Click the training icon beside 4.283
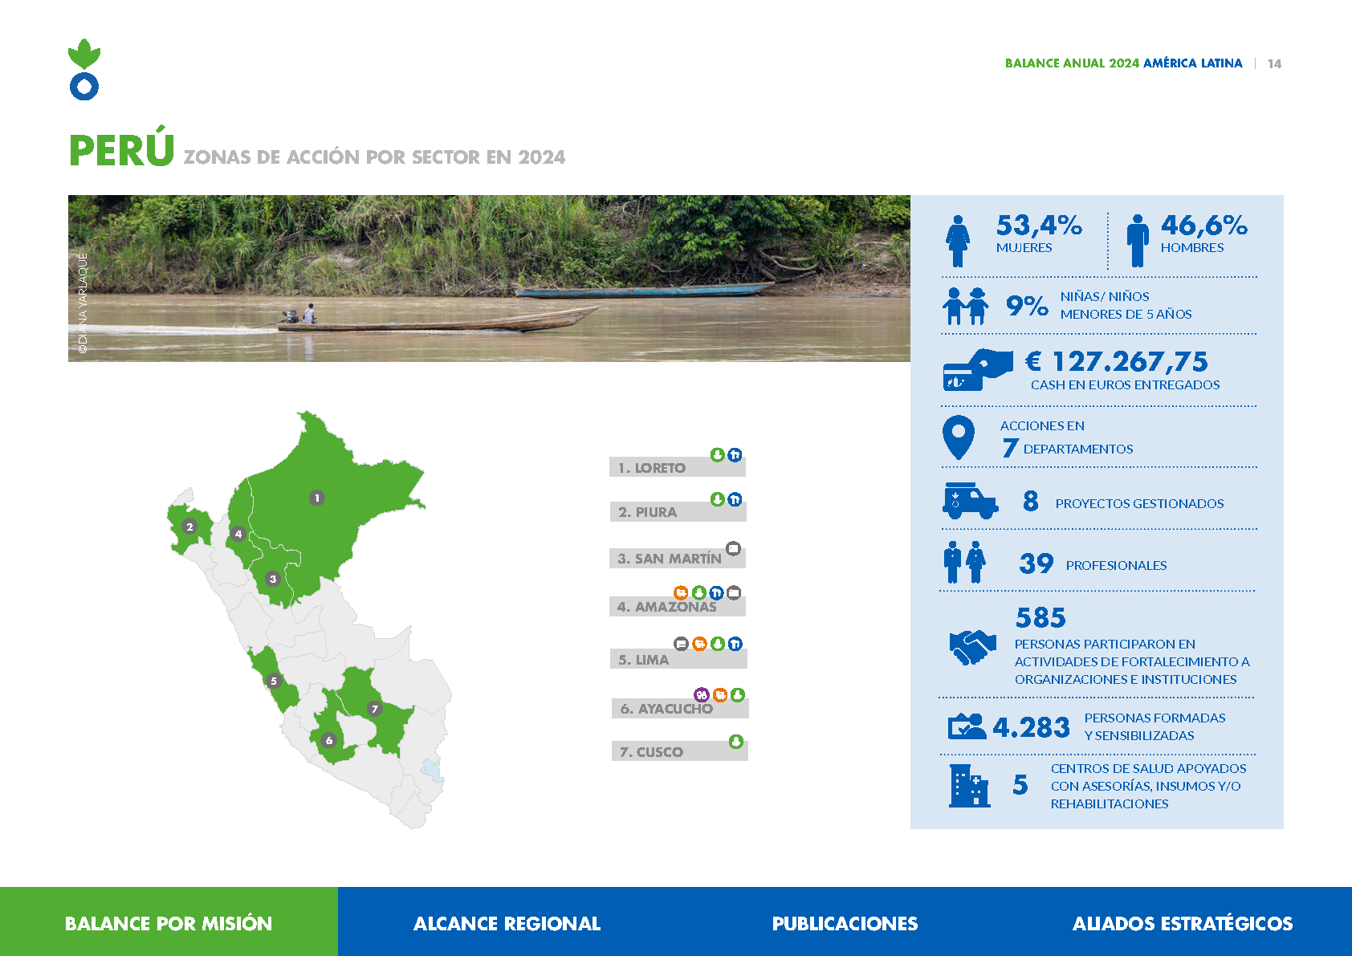This screenshot has width=1352, height=956. click(967, 726)
